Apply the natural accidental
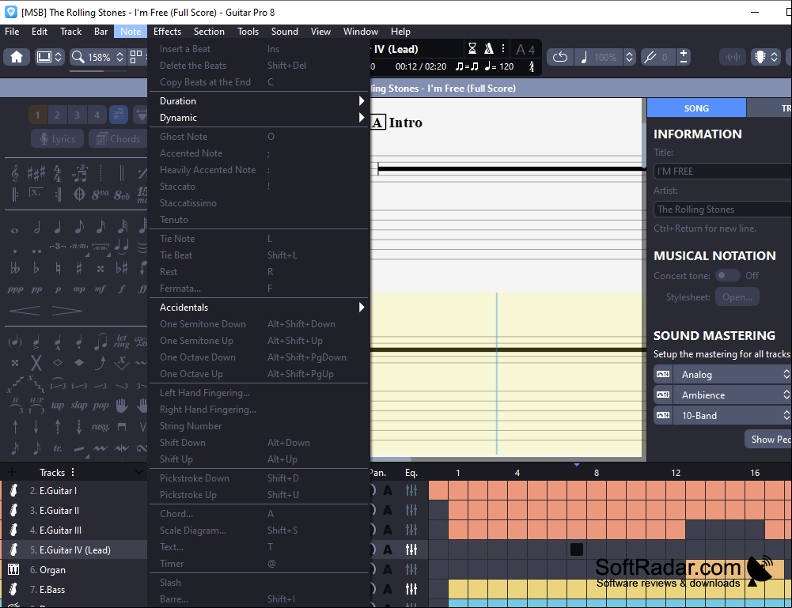792x608 pixels. [58, 268]
